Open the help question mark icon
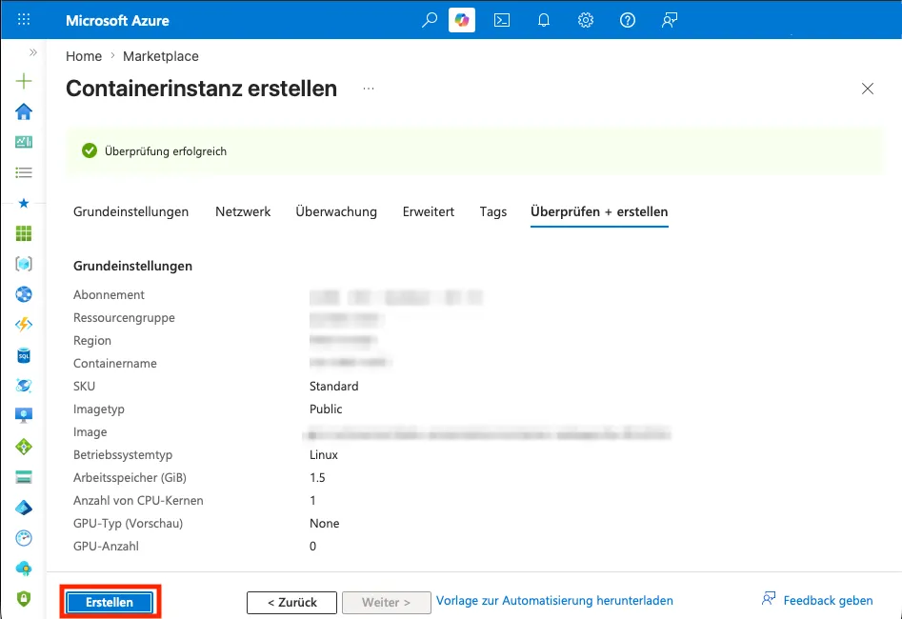Image resolution: width=902 pixels, height=619 pixels. click(628, 20)
